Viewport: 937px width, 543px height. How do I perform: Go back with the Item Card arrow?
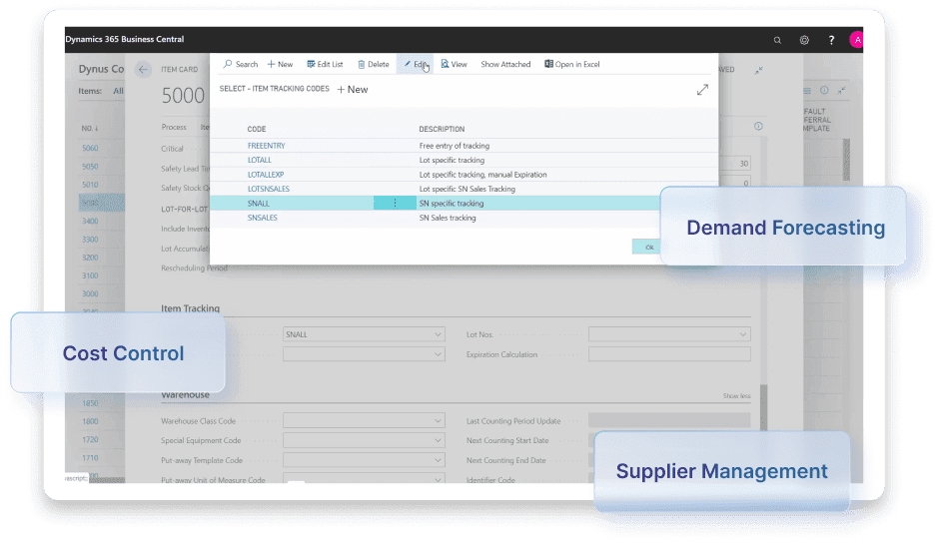coord(143,69)
